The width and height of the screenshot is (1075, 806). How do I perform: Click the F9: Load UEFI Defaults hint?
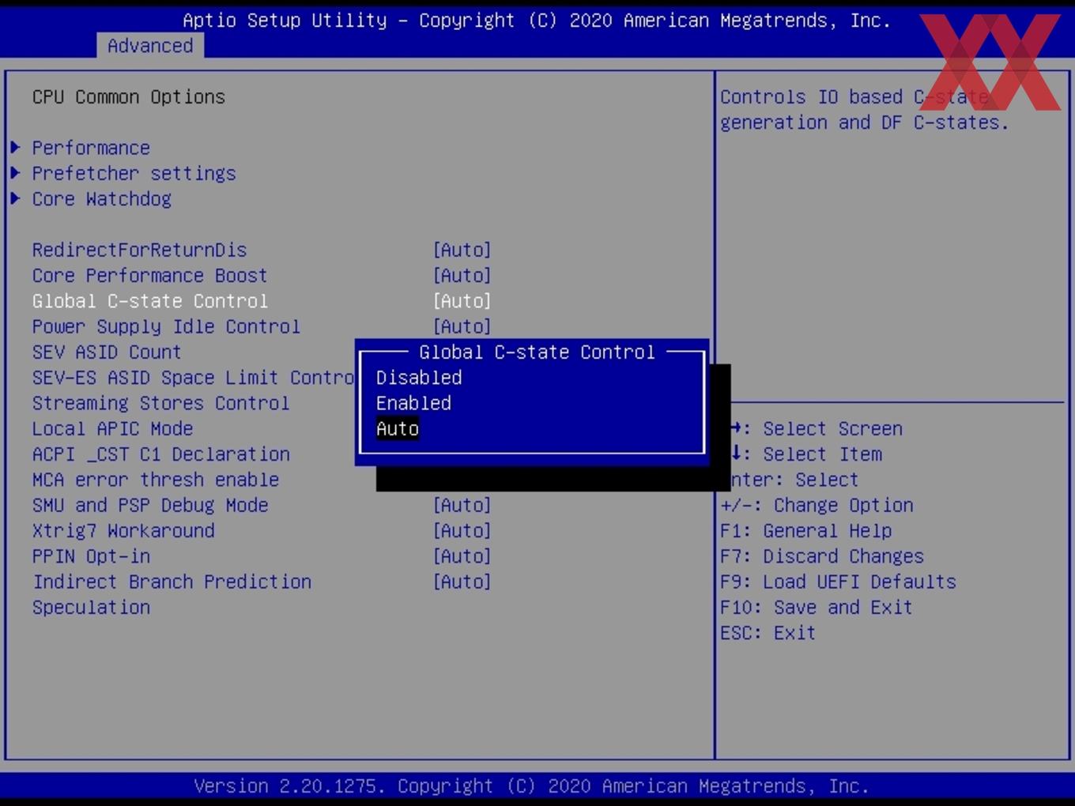pyautogui.click(x=838, y=582)
